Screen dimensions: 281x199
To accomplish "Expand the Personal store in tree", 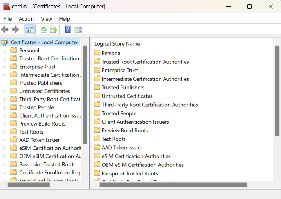I will (5, 51).
